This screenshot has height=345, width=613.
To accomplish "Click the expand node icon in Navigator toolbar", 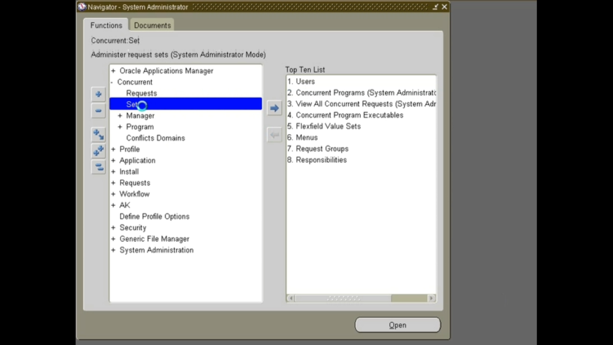I will 98,94.
